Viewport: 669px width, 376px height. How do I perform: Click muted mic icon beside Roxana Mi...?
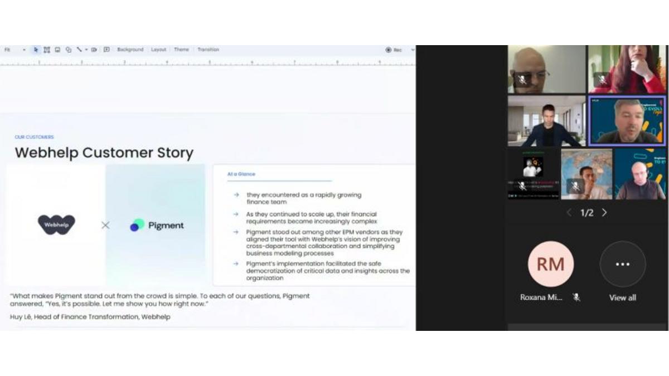[576, 297]
